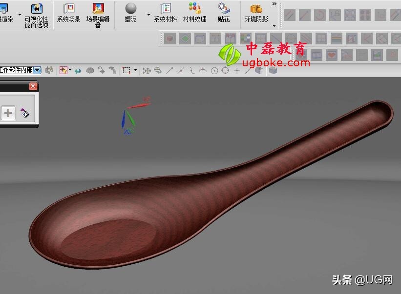The width and height of the screenshot is (401, 294).
Task: Open the Scene Editor (场景编辑器)
Action: point(98,14)
